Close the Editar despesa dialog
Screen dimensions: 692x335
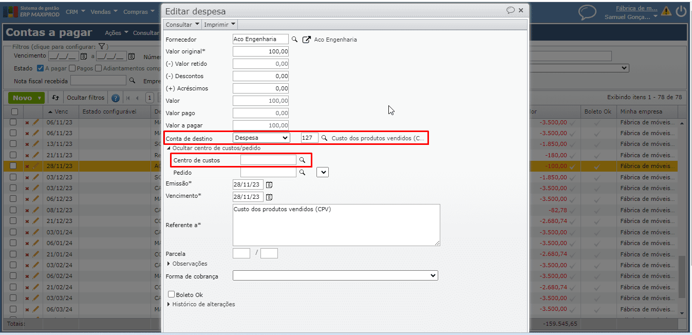[x=521, y=10]
